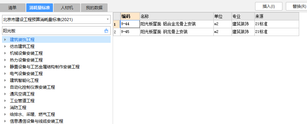Select 电气设备安装工程 in the tree

pyautogui.click(x=26, y=74)
